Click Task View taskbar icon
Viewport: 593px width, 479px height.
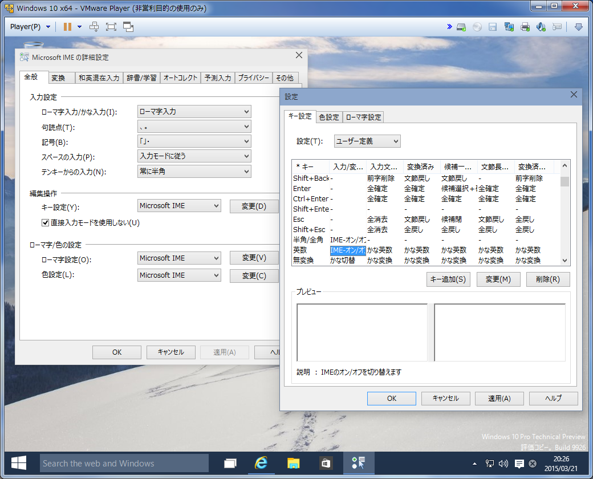point(230,463)
